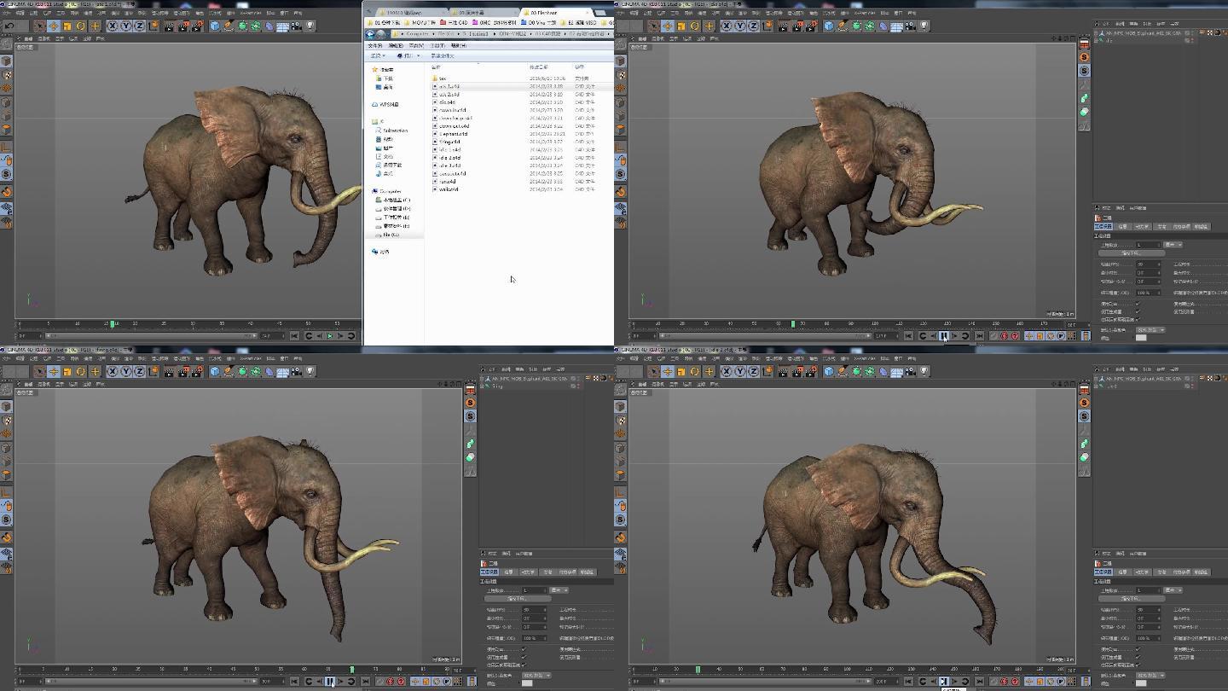Open the 工程缩放 unit dropdown in bottom-left window
This screenshot has width=1228, height=691.
coord(559,590)
